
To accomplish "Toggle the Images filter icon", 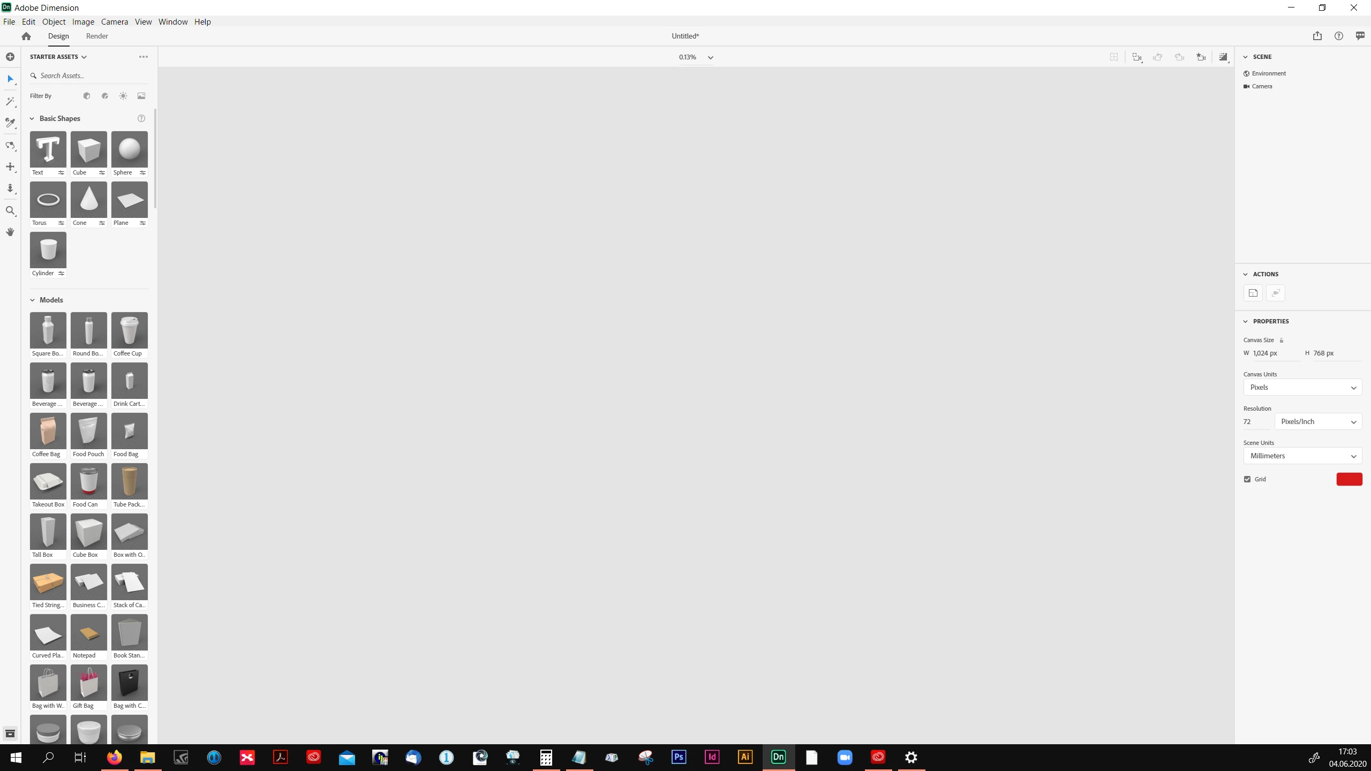I will (x=141, y=96).
